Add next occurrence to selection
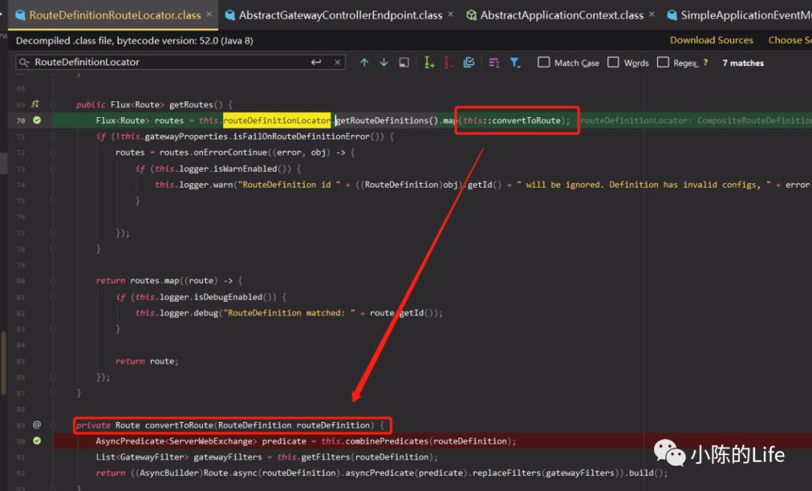This screenshot has width=812, height=491. [x=429, y=62]
